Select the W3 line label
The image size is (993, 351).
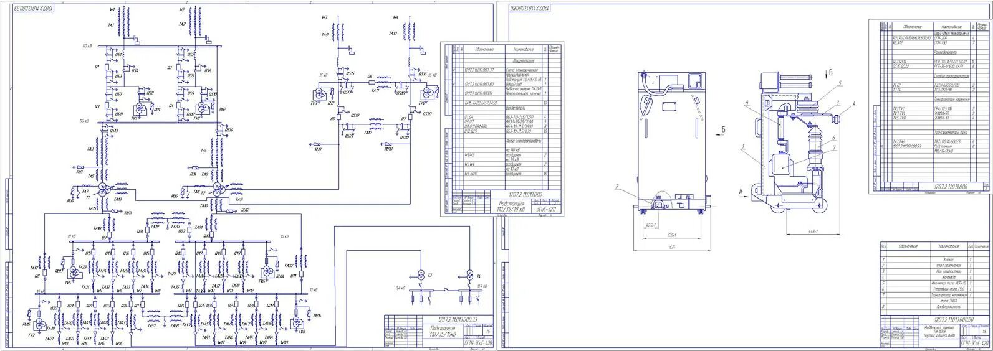pos(325,17)
